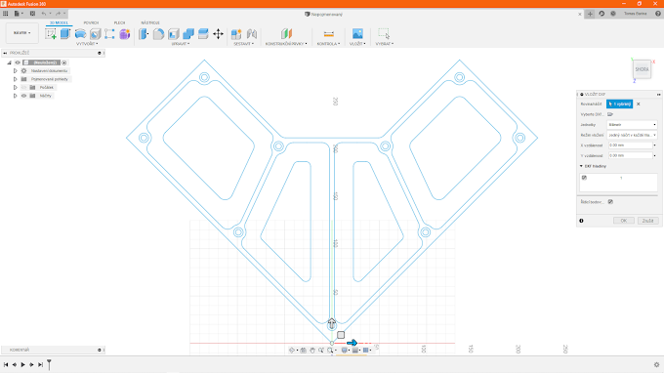Activate root component radio button
This screenshot has width=664, height=373.
click(64, 62)
